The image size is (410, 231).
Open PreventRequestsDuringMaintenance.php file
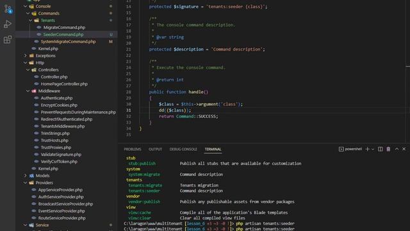click(78, 112)
